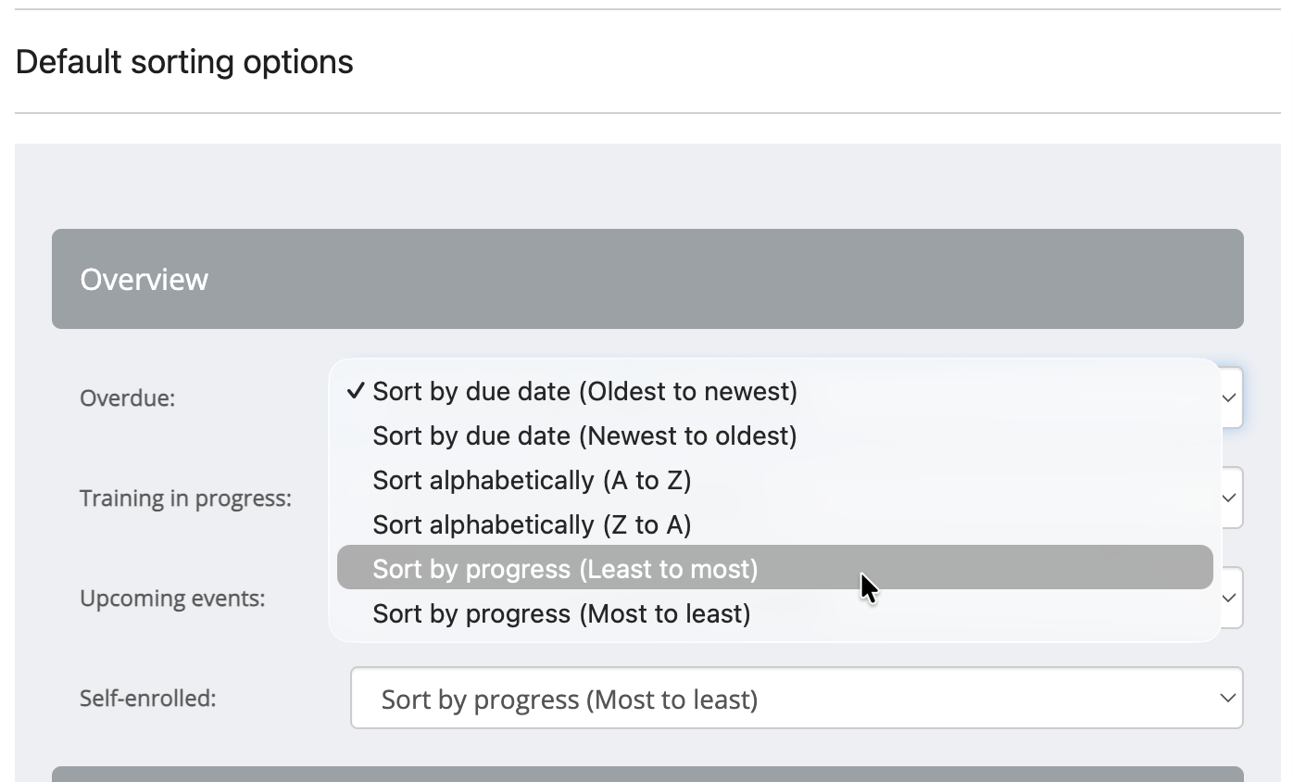Click the 'Upcoming events:' label

coord(172,599)
